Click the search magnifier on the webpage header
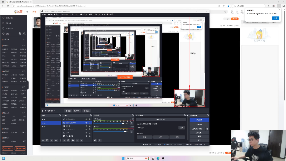The image size is (286, 161). tap(225, 12)
